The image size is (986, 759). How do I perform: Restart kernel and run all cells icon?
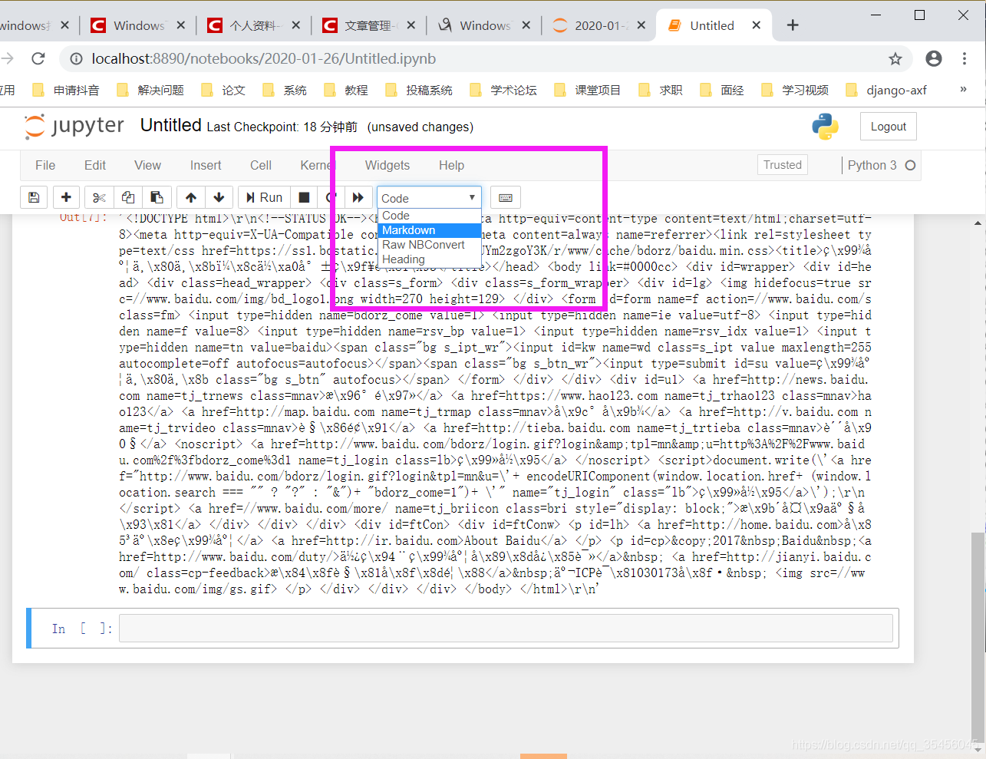pos(358,197)
